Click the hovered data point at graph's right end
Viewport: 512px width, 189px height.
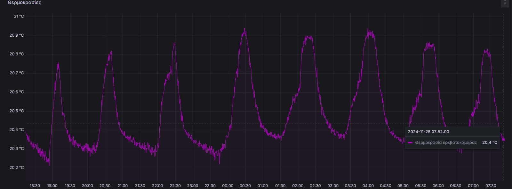click(504, 140)
